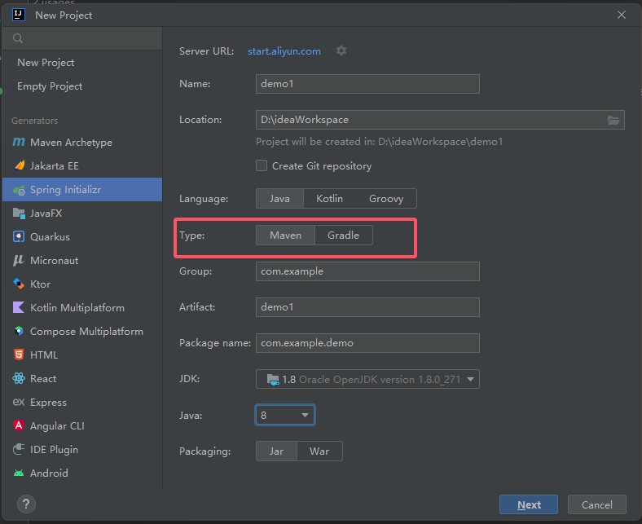
Task: Choose War packaging option
Action: (319, 451)
